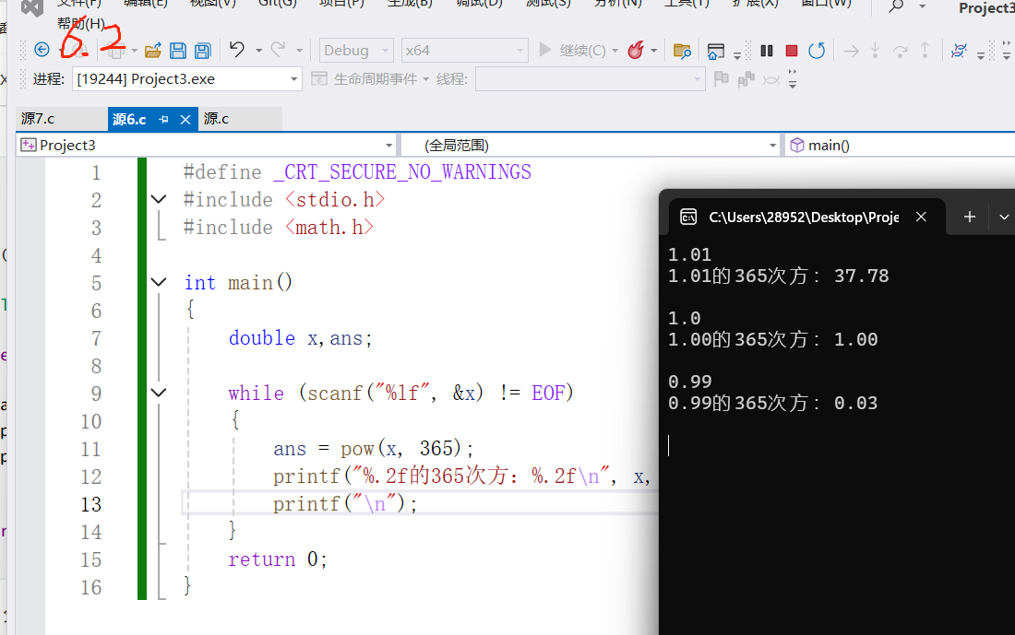Open the main() member dropdown
The width and height of the screenshot is (1015, 635).
pyautogui.click(x=900, y=145)
